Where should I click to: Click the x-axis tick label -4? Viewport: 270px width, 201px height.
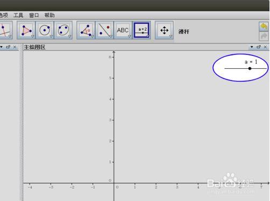(30, 187)
